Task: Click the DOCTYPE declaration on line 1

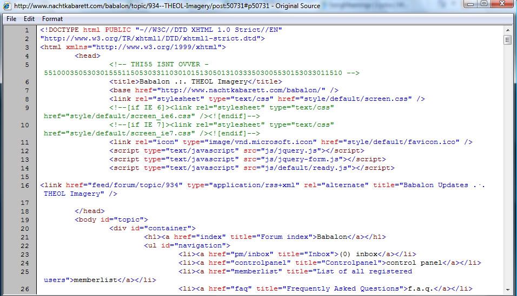Action: click(161, 30)
